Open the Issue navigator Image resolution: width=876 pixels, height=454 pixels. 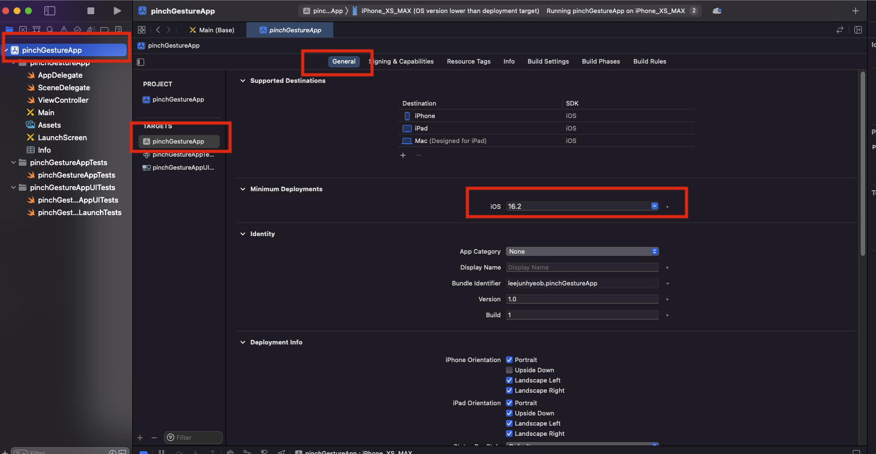tap(64, 30)
